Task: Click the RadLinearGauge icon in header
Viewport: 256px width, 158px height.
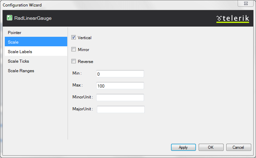Action: coord(10,18)
